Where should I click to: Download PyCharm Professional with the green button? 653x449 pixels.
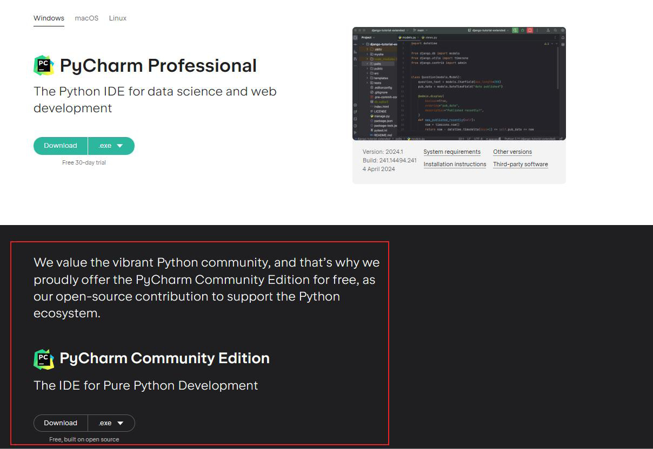[x=61, y=146]
